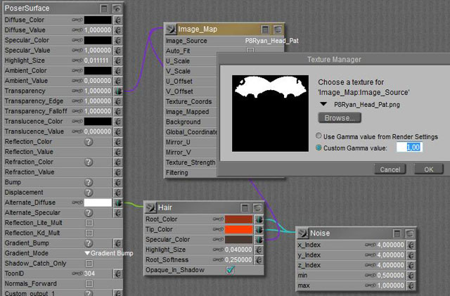Click the Noise node output icon

(303, 233)
